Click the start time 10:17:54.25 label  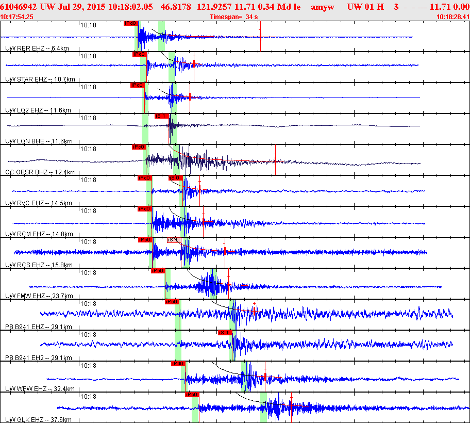(17, 17)
